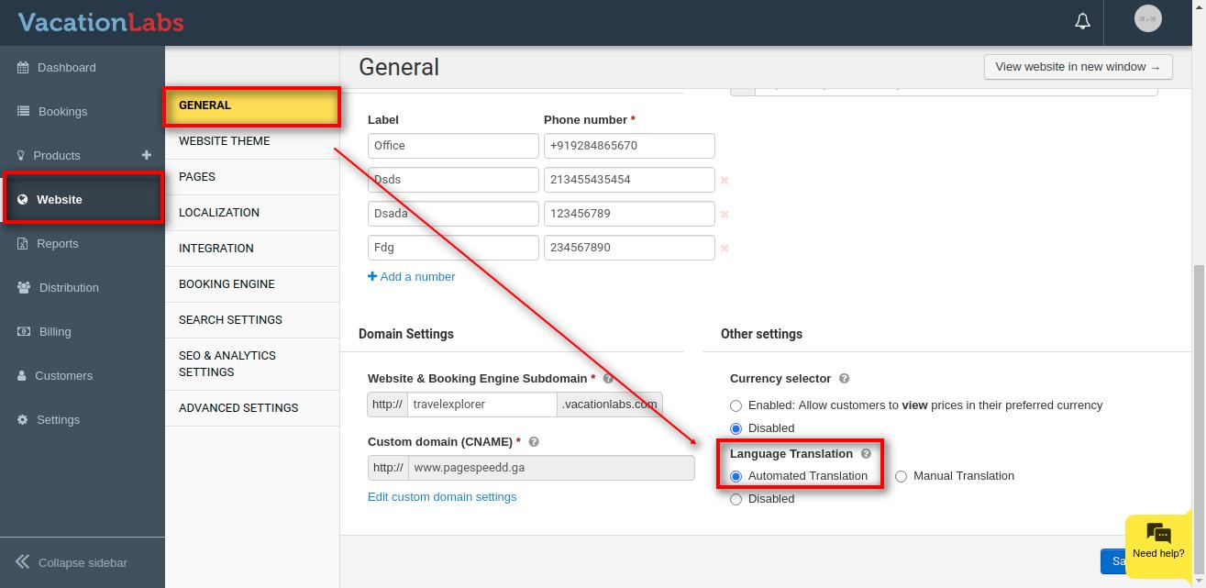
Task: Enable the currency selector option
Action: 736,405
